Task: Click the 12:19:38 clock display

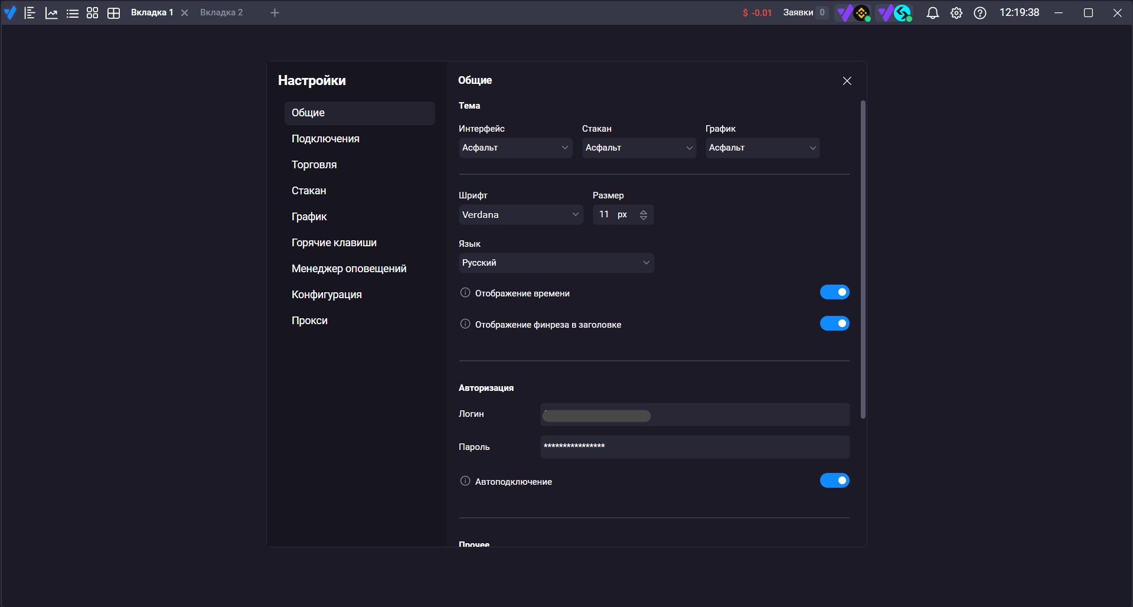Action: click(1019, 12)
